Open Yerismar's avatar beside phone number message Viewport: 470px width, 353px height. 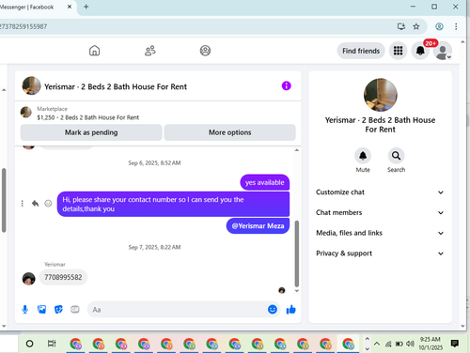click(x=28, y=279)
